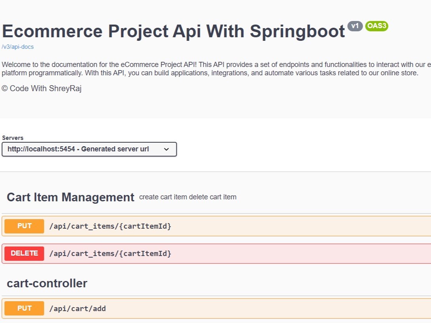Click the green OAS3 badge
This screenshot has height=323, width=431.
coord(376,26)
